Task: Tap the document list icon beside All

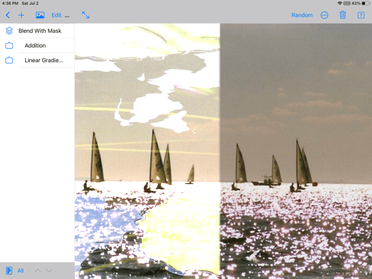Action: pos(9,271)
